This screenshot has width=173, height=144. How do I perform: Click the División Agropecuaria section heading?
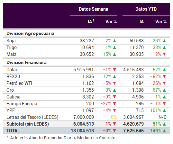[x=30, y=34]
